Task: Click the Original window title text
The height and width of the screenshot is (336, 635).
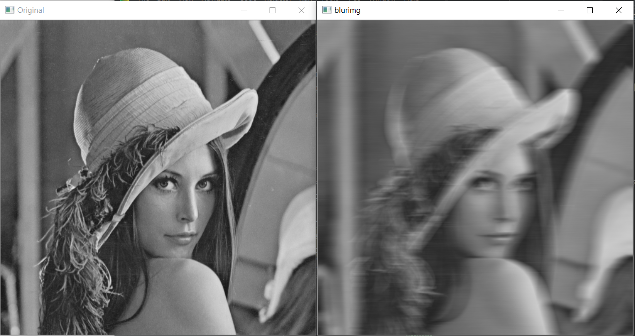Action: (x=30, y=10)
